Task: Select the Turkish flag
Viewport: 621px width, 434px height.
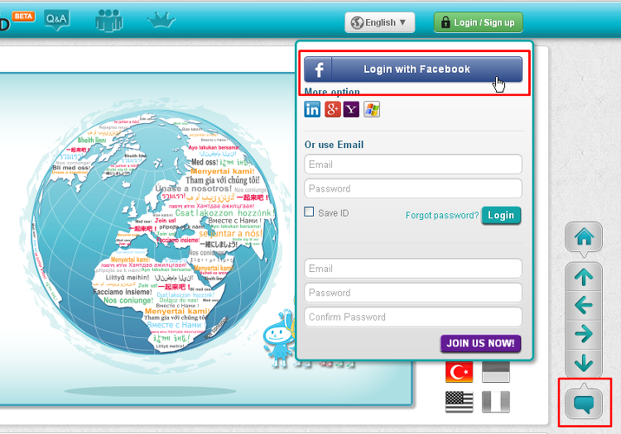Action: pos(459,372)
